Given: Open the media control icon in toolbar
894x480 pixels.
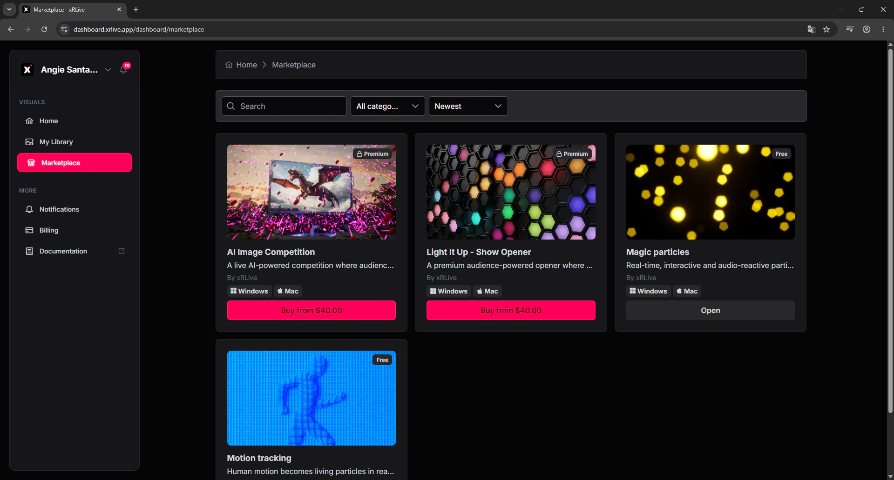Looking at the screenshot, I should [x=850, y=29].
